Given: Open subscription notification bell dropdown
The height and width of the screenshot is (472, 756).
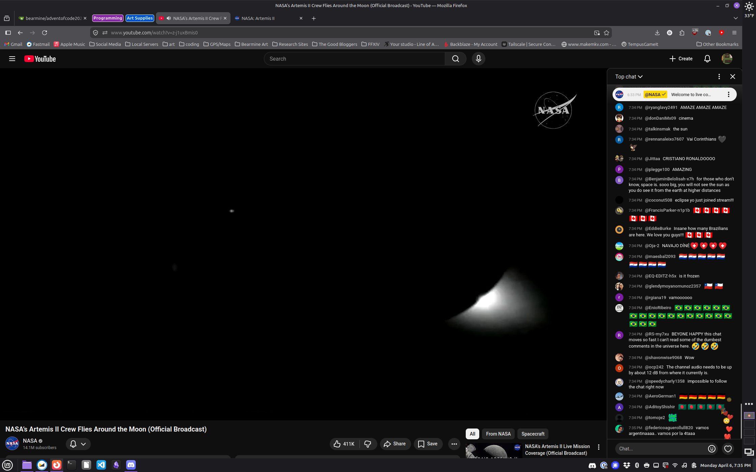Looking at the screenshot, I should pyautogui.click(x=78, y=444).
